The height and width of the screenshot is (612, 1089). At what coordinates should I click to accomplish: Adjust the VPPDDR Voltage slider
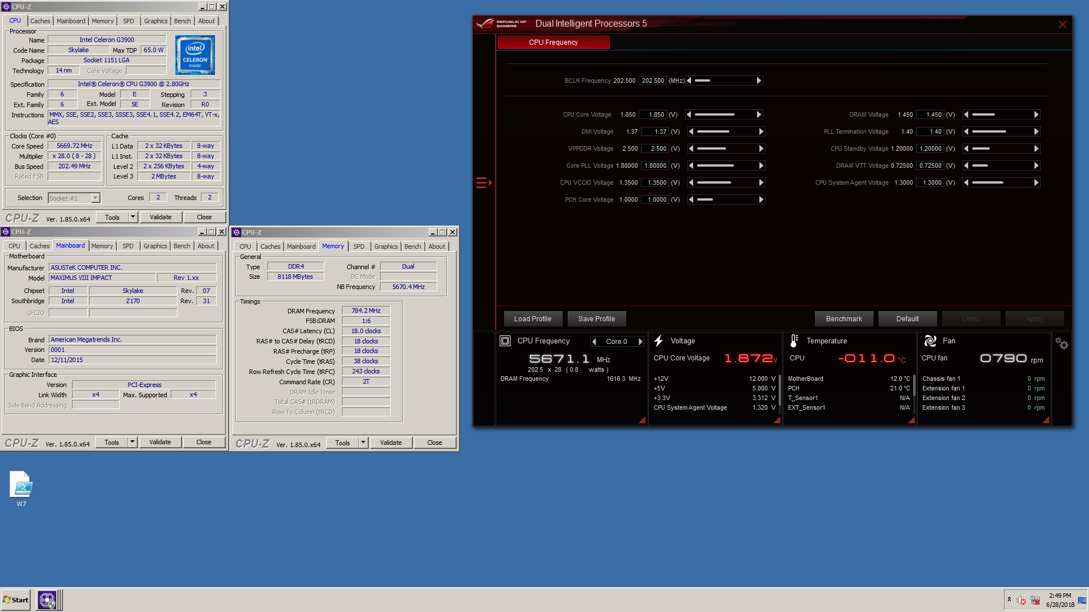click(726, 148)
